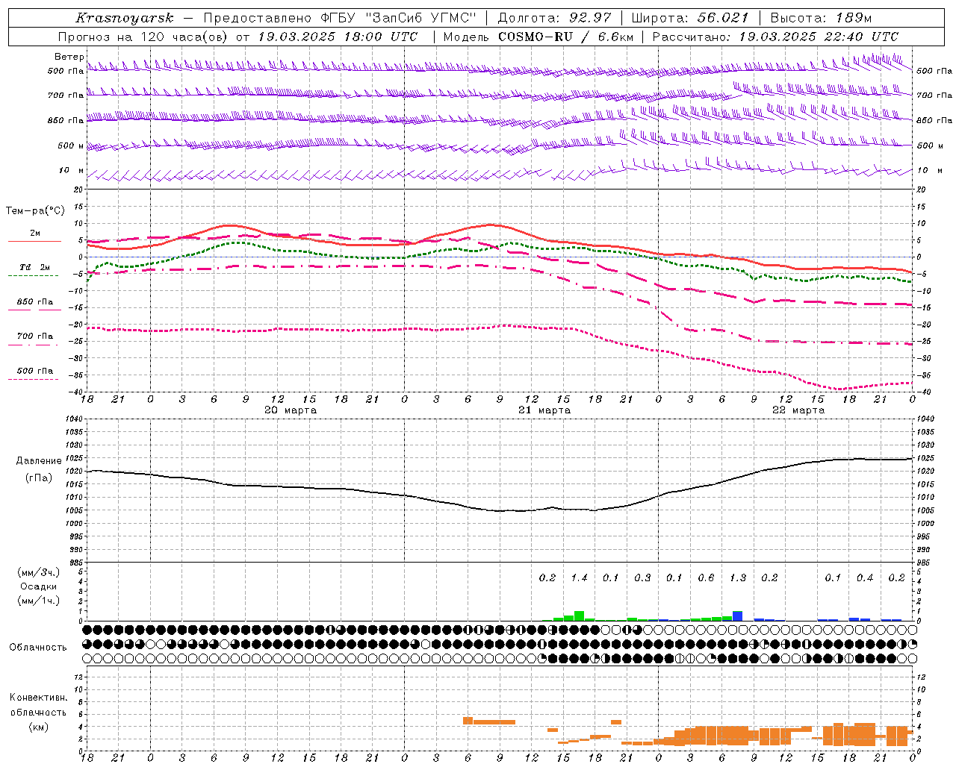Click the '20 марта' date label
Viewport: 956px width, 764px height.
[291, 410]
